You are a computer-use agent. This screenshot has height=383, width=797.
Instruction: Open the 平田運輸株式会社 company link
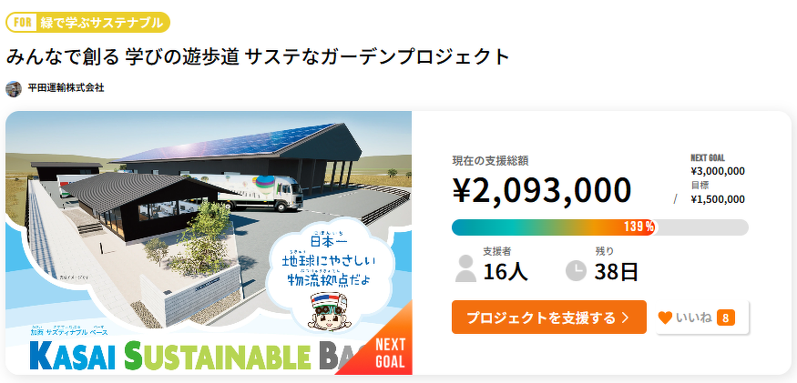66,88
